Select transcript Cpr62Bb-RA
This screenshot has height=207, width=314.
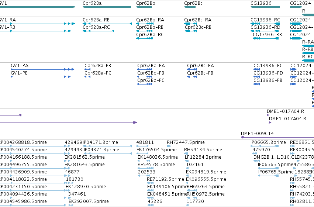[150, 20]
